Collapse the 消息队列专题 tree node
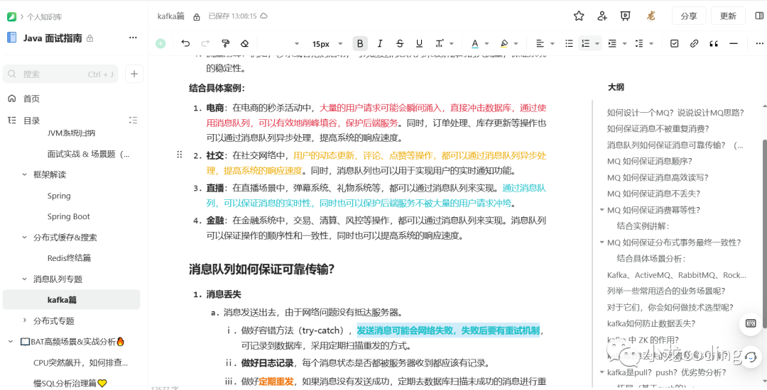Viewport: 767px width, 390px height. pyautogui.click(x=24, y=279)
